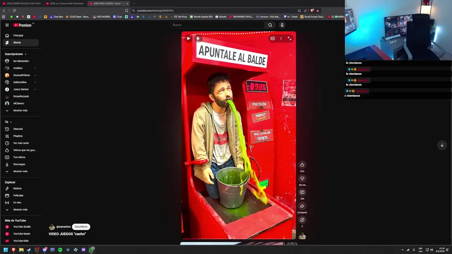
Task: Subscribe with the Suscribirse button
Action: (x=81, y=227)
